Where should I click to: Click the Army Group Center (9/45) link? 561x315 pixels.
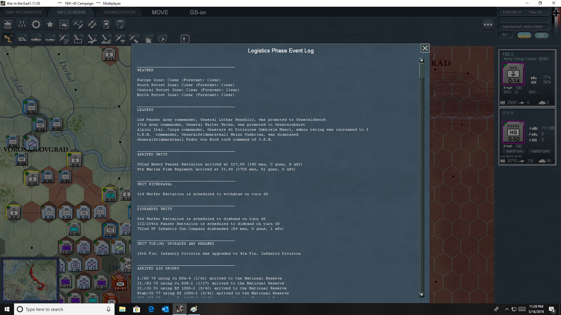pyautogui.click(x=526, y=59)
